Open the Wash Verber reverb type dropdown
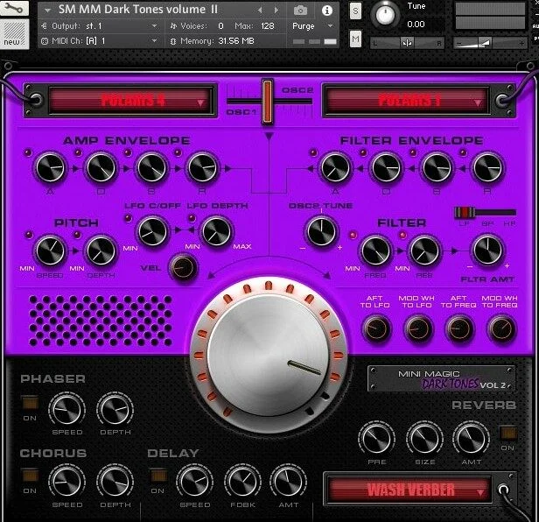The height and width of the screenshot is (522, 539). point(409,490)
